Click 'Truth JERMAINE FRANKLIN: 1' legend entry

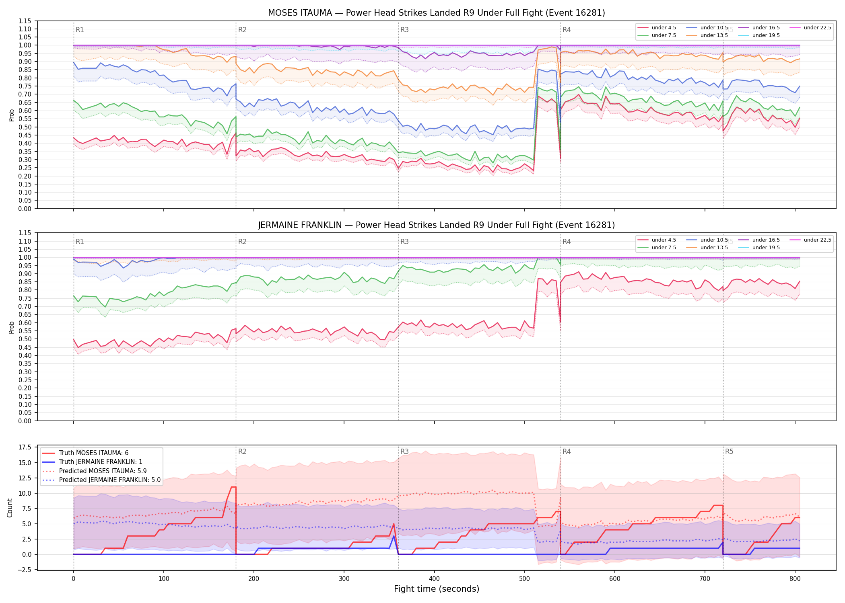pyautogui.click(x=92, y=462)
